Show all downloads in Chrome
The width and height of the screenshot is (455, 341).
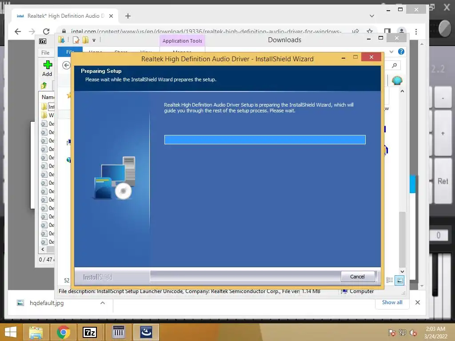[392, 302]
